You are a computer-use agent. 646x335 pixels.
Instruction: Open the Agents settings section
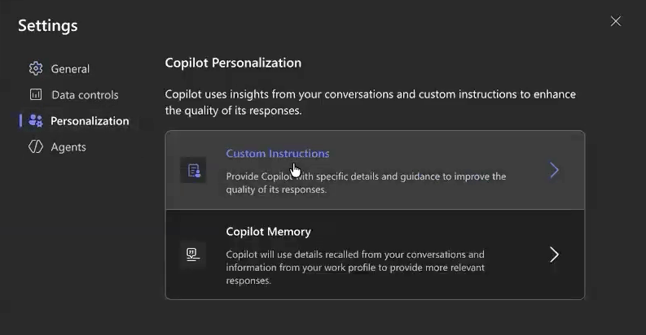point(68,147)
